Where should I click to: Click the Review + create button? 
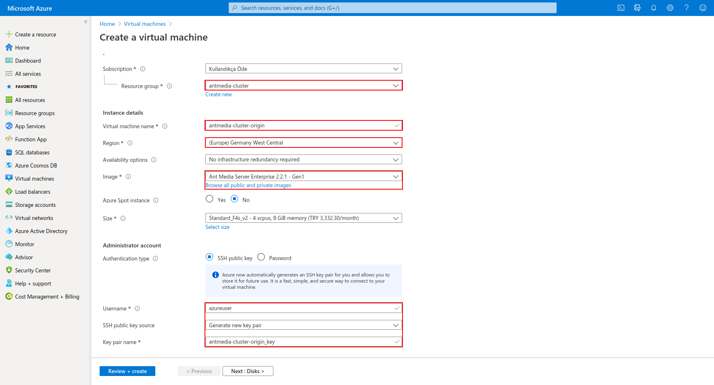tap(127, 371)
